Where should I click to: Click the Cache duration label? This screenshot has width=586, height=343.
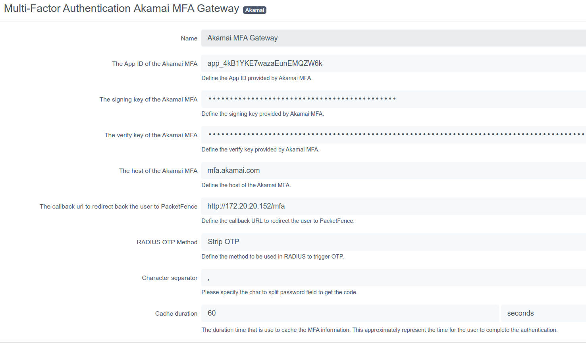[176, 313]
